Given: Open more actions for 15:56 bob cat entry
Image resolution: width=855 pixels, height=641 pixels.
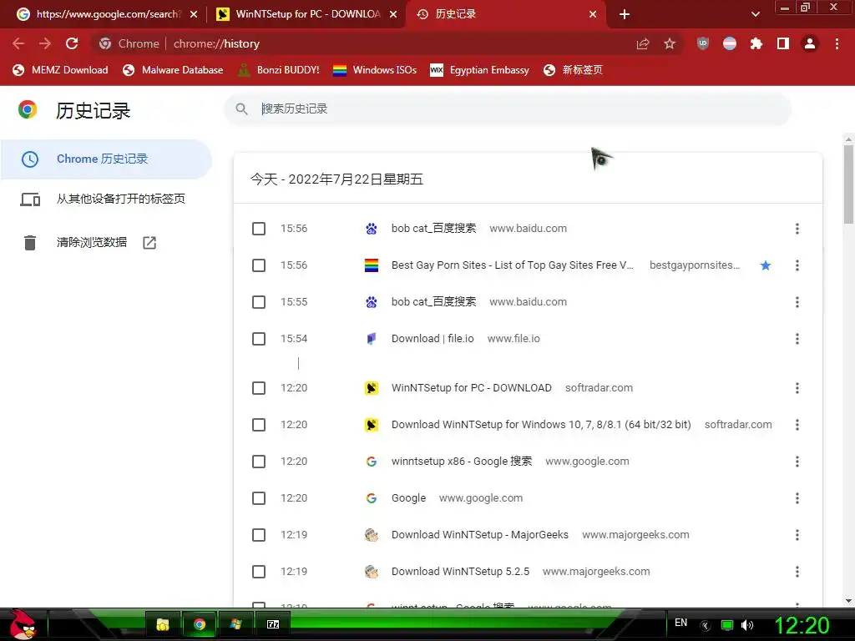Looking at the screenshot, I should [797, 229].
